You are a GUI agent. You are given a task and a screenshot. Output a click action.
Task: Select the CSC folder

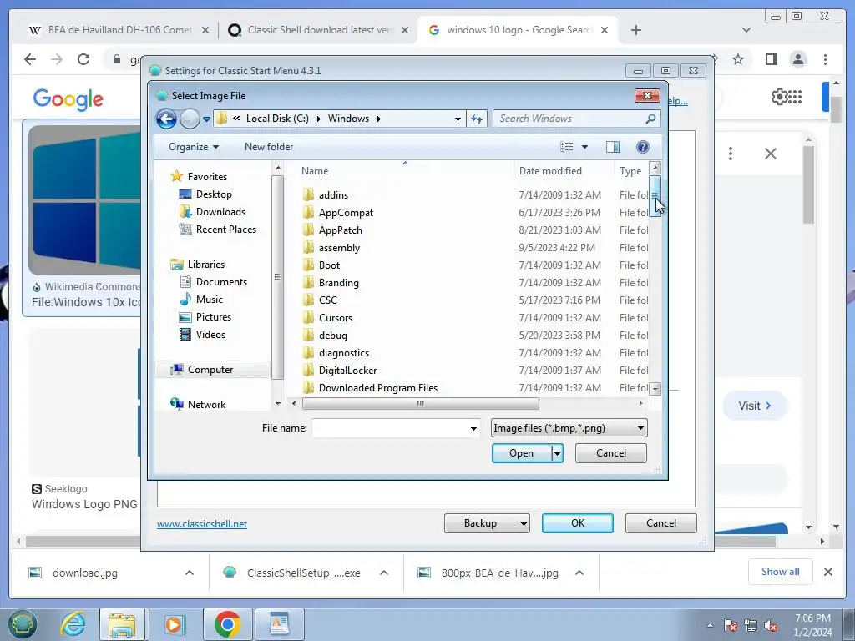tap(327, 300)
